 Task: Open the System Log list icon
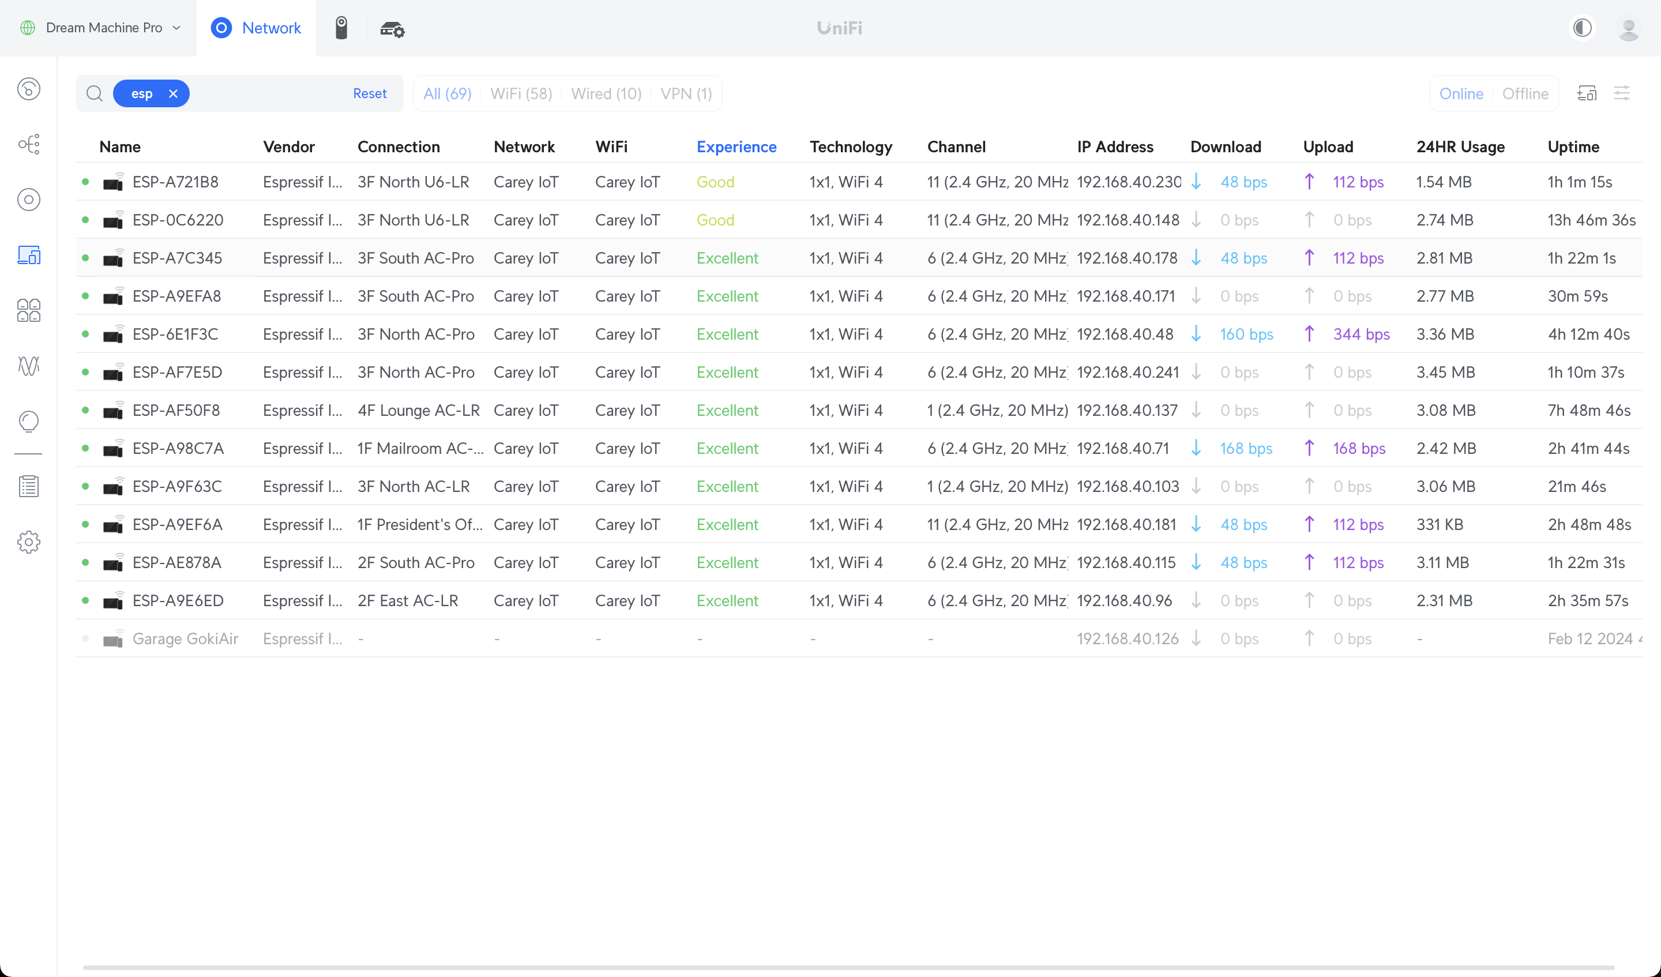(28, 487)
